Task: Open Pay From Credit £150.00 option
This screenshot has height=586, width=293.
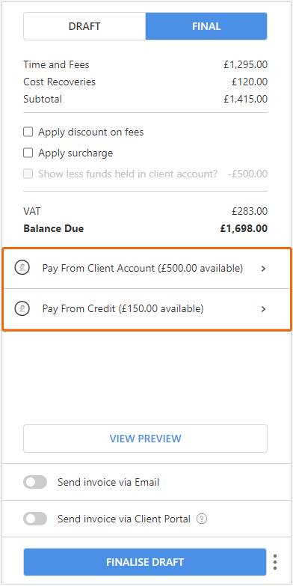Action: click(146, 309)
